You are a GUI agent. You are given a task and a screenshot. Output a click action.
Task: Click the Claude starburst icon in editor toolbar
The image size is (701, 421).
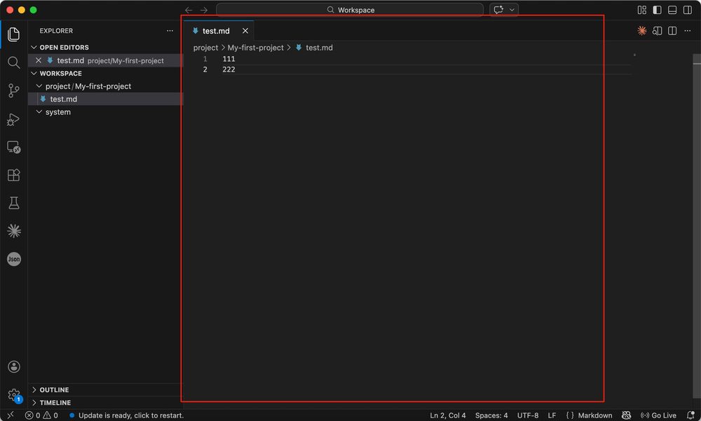[x=641, y=31]
